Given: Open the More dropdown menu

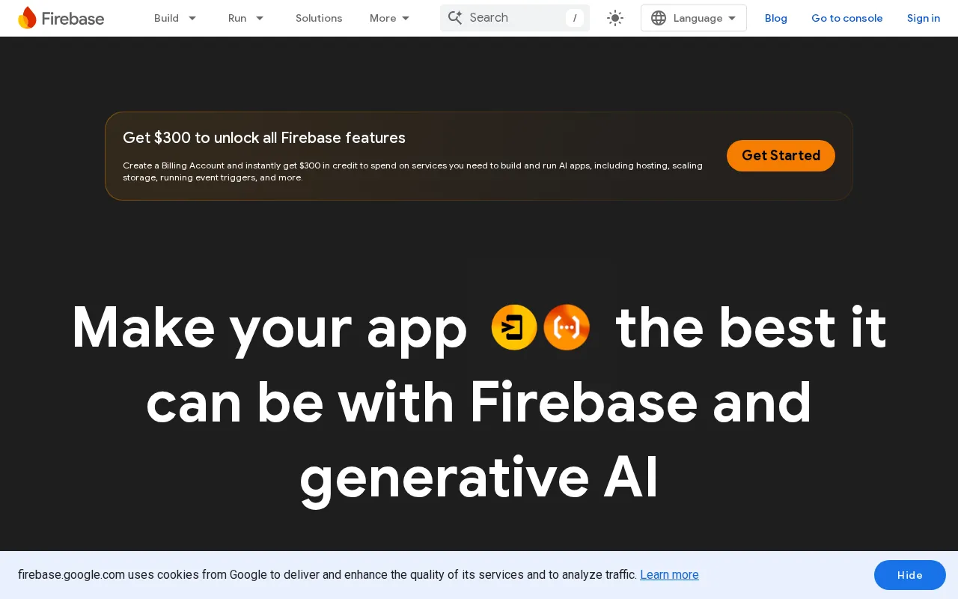Looking at the screenshot, I should click(x=390, y=18).
